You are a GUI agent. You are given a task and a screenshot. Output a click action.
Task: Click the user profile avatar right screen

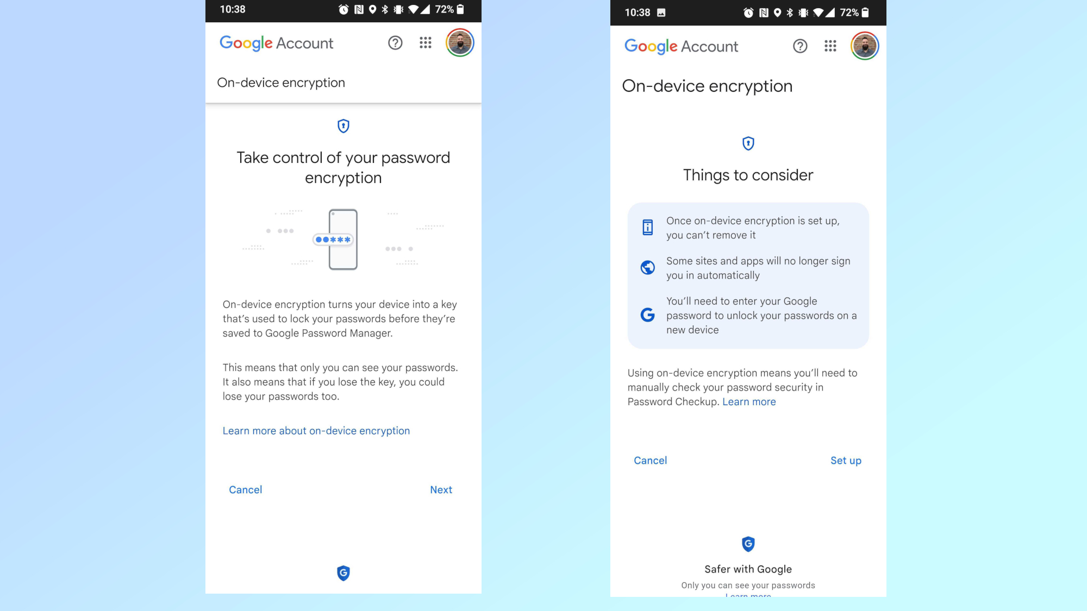[x=865, y=46]
